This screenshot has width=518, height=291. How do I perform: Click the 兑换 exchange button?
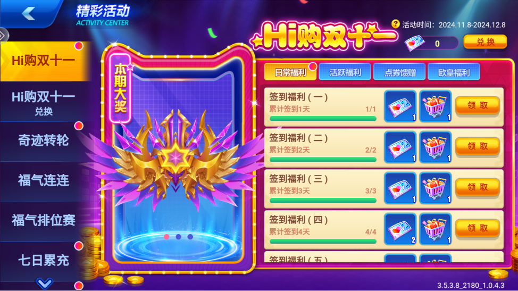point(485,42)
